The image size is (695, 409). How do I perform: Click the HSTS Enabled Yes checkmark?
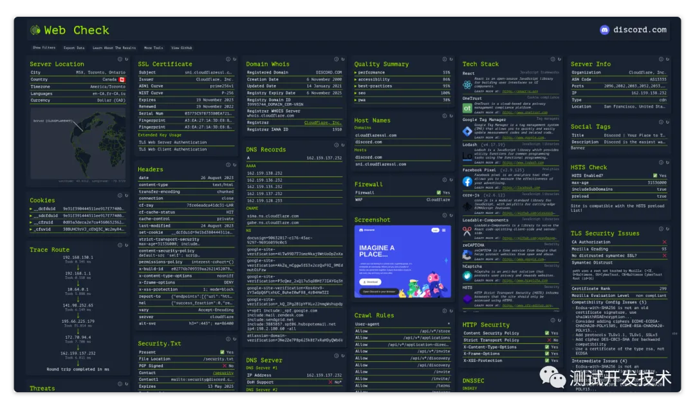pyautogui.click(x=655, y=176)
